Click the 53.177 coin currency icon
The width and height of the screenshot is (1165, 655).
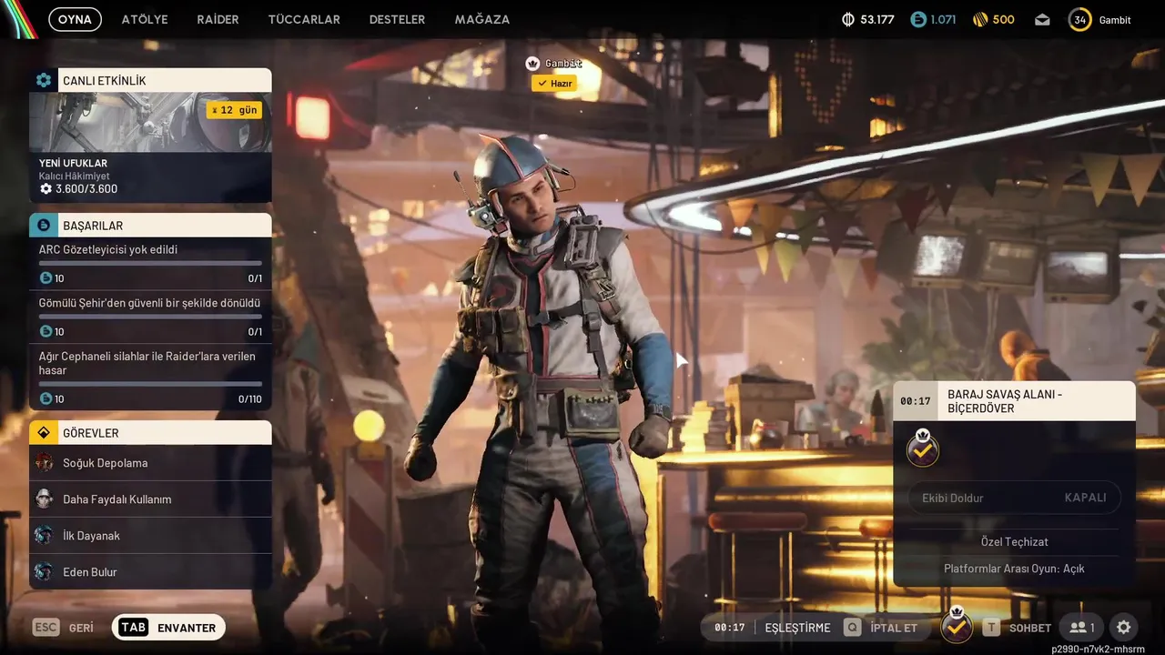click(x=848, y=19)
